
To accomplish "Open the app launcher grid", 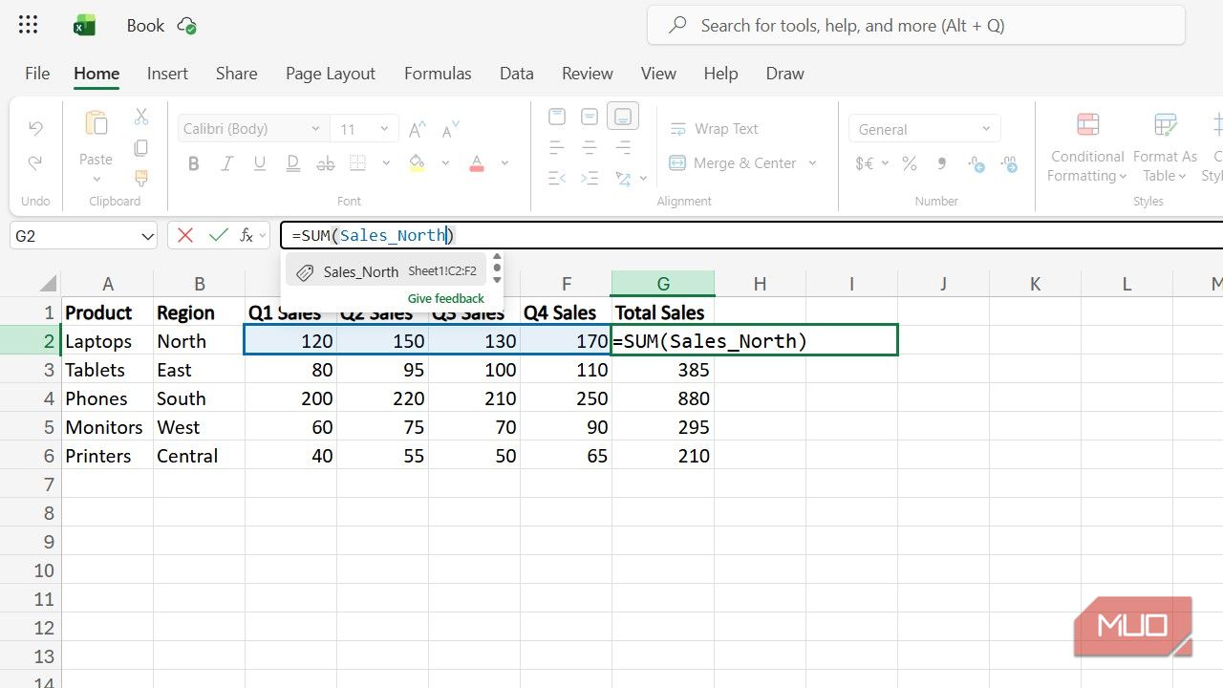I will click(29, 26).
